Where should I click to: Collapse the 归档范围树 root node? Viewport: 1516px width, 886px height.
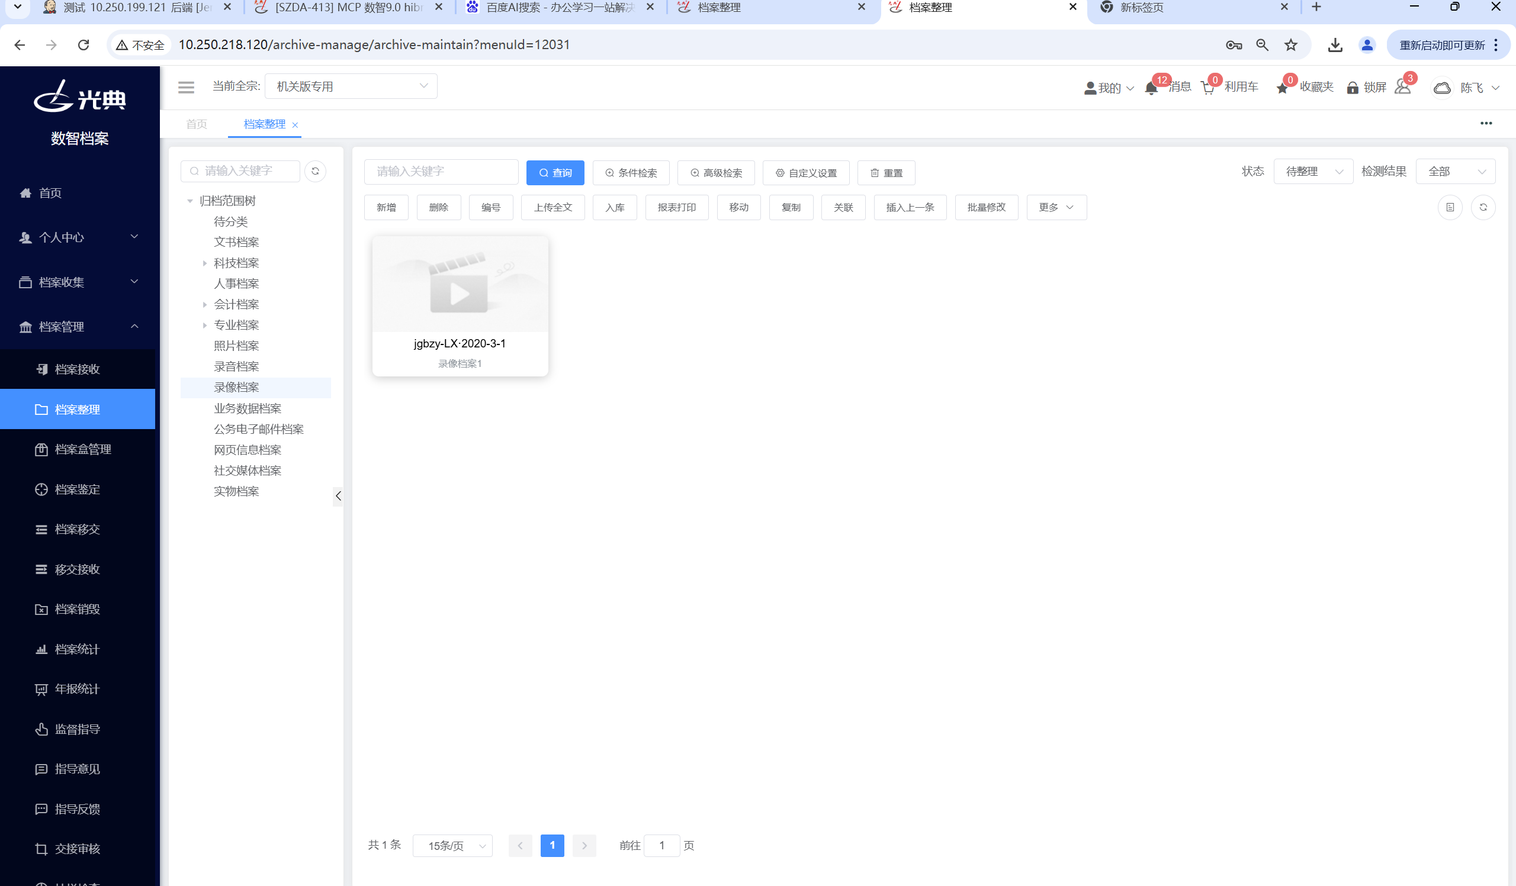189,201
